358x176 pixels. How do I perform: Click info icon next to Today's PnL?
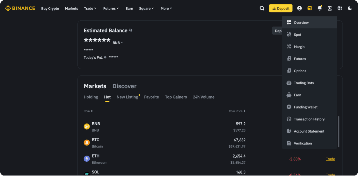coord(105,57)
